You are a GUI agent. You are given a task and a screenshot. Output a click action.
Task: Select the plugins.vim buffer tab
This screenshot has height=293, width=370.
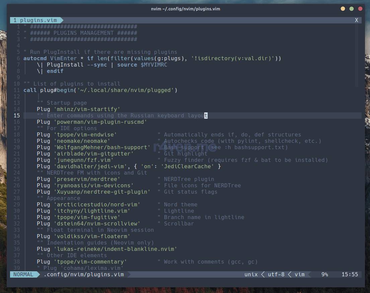[x=35, y=20]
